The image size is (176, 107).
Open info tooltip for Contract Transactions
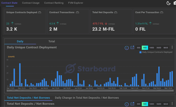pos(77,12)
